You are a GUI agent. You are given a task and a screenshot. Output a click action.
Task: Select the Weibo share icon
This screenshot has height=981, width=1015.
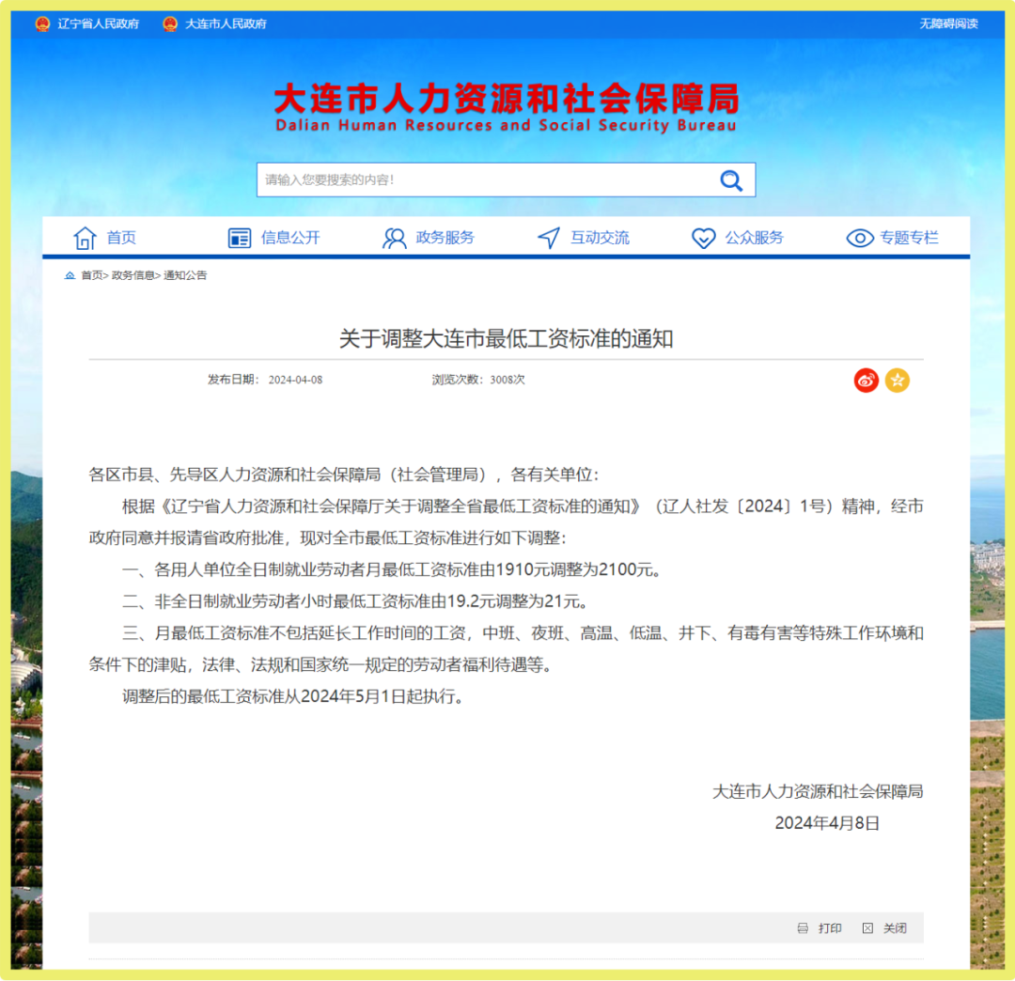pyautogui.click(x=866, y=381)
